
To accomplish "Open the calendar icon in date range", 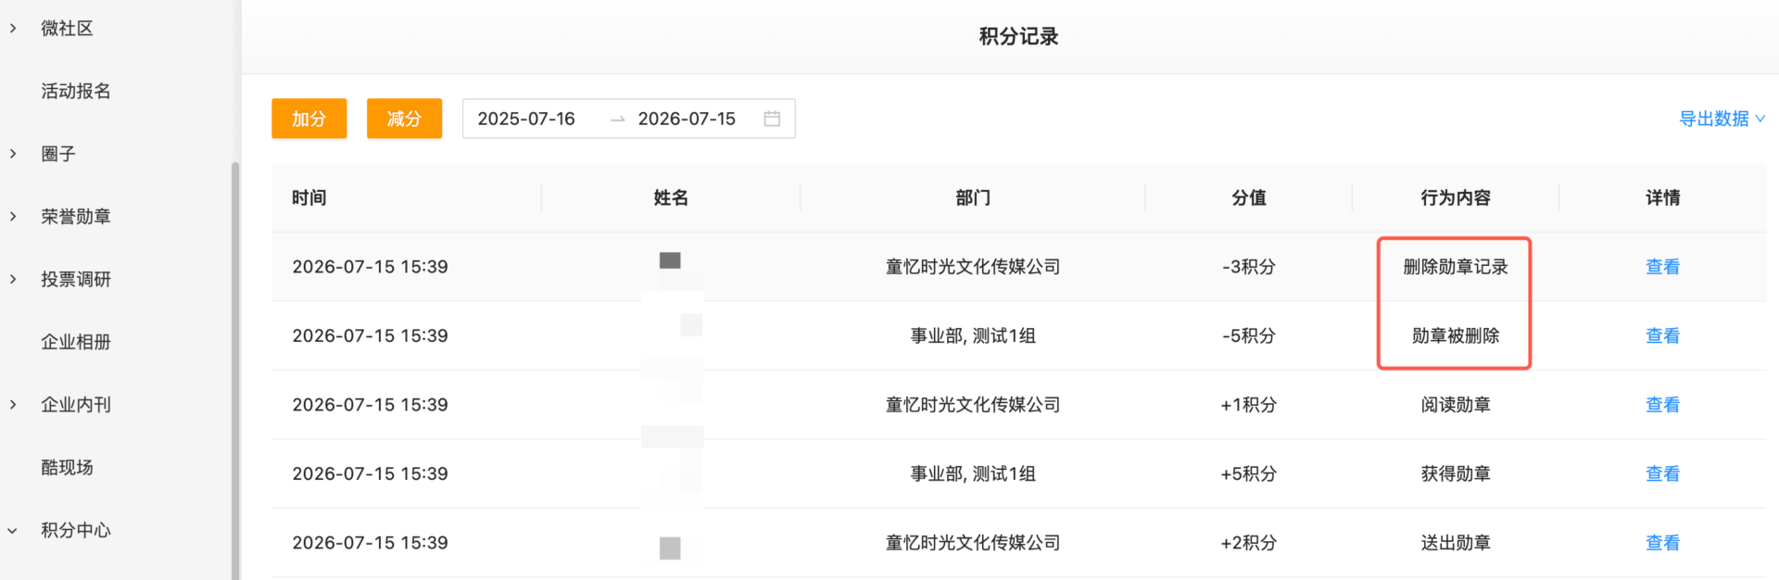I will 772,119.
